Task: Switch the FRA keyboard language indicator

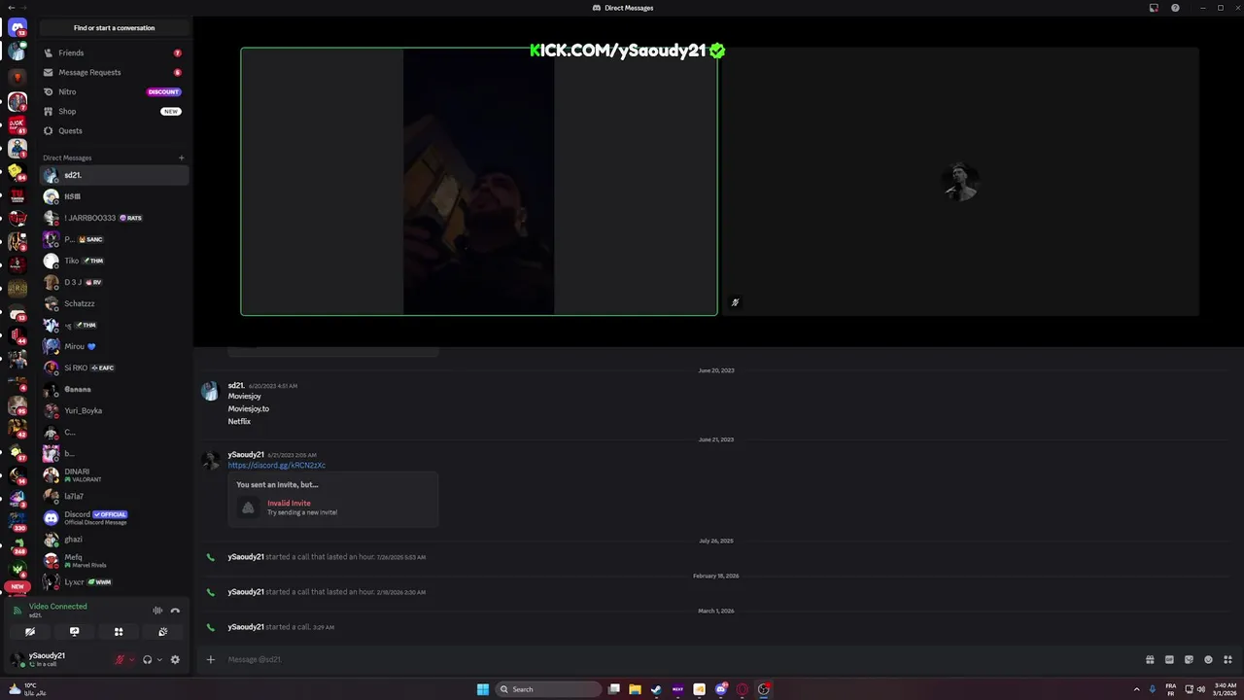Action: 1170,689
